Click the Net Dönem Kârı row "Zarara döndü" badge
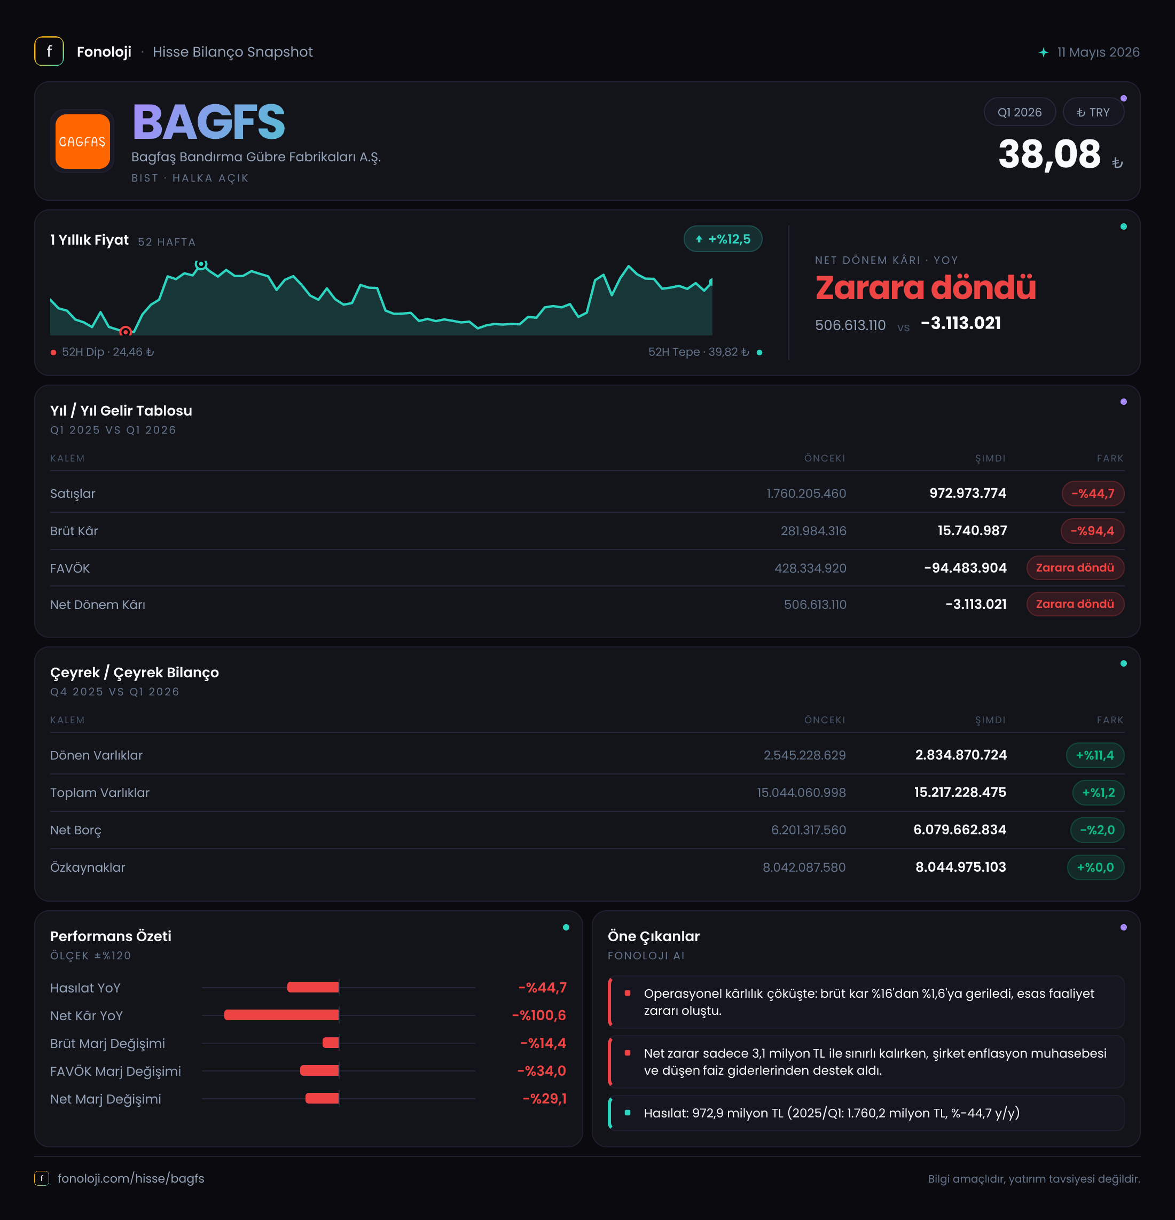This screenshot has height=1220, width=1175. 1076,604
